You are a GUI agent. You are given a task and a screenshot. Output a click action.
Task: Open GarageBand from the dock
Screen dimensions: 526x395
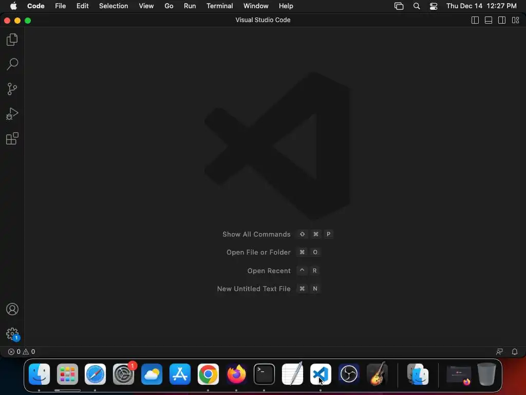tap(377, 374)
